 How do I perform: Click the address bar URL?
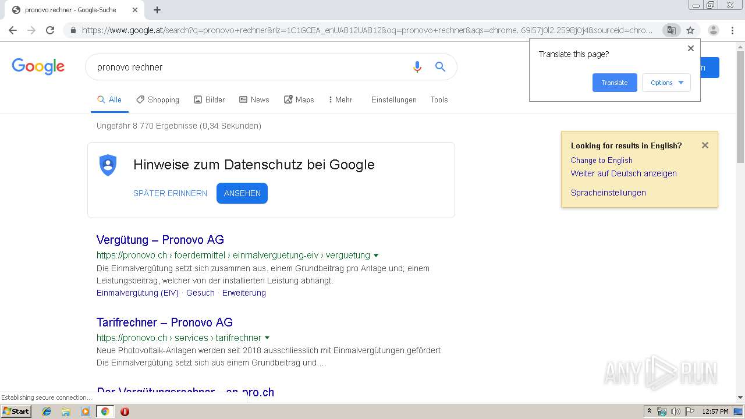click(x=367, y=30)
